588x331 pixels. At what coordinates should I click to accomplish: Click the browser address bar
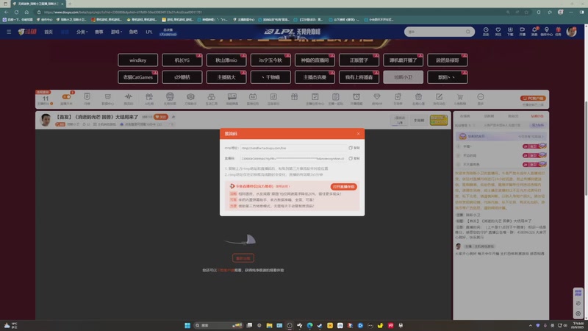(x=270, y=12)
